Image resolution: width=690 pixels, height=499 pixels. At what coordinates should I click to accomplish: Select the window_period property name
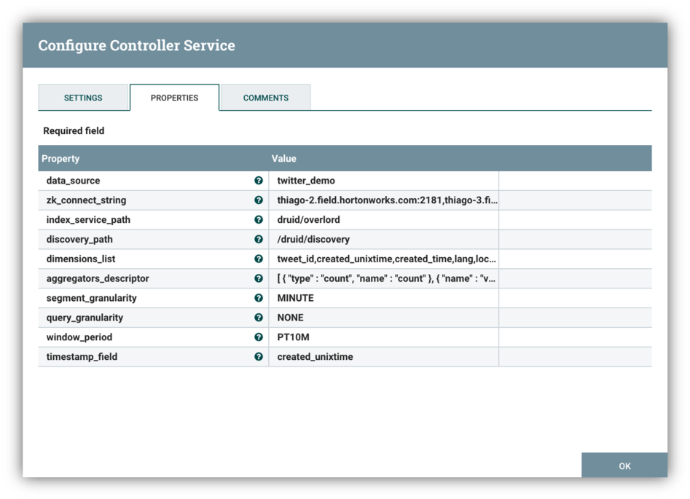click(79, 337)
